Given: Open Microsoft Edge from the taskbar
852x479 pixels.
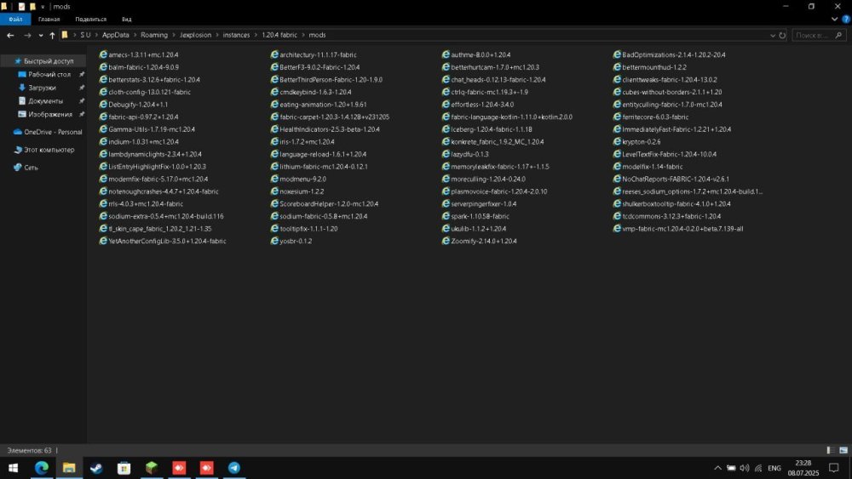Looking at the screenshot, I should (42, 468).
